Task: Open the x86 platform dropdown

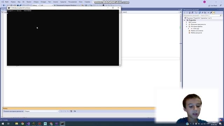Action: point(47,5)
